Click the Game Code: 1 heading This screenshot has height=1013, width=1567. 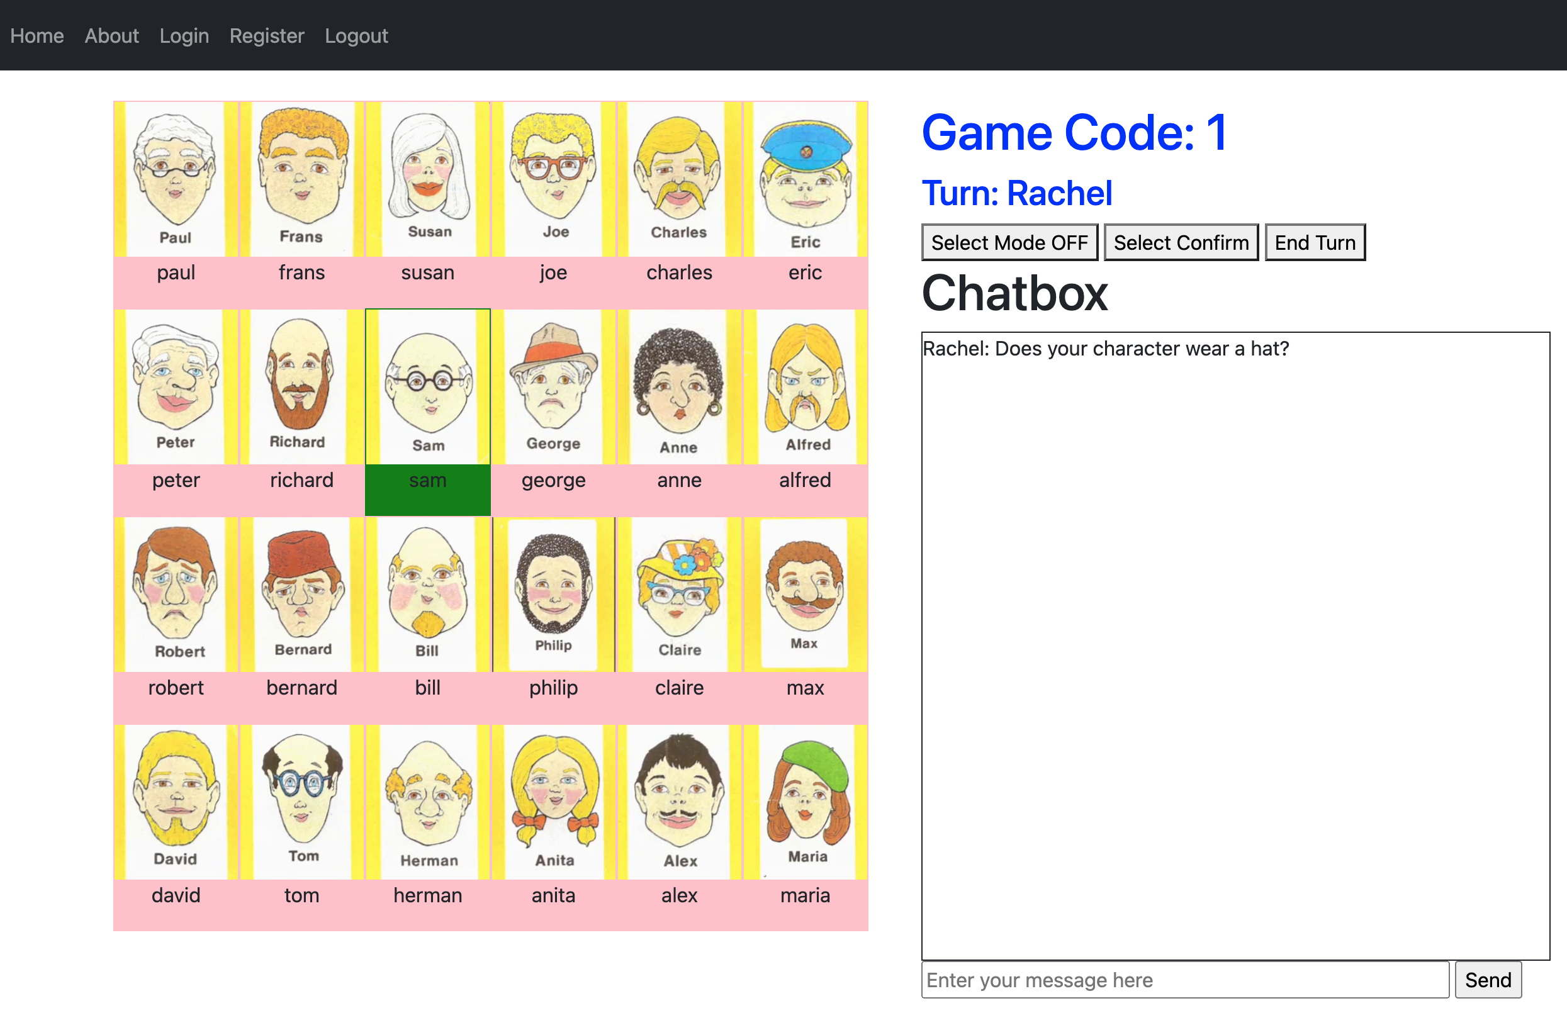pos(1074,133)
